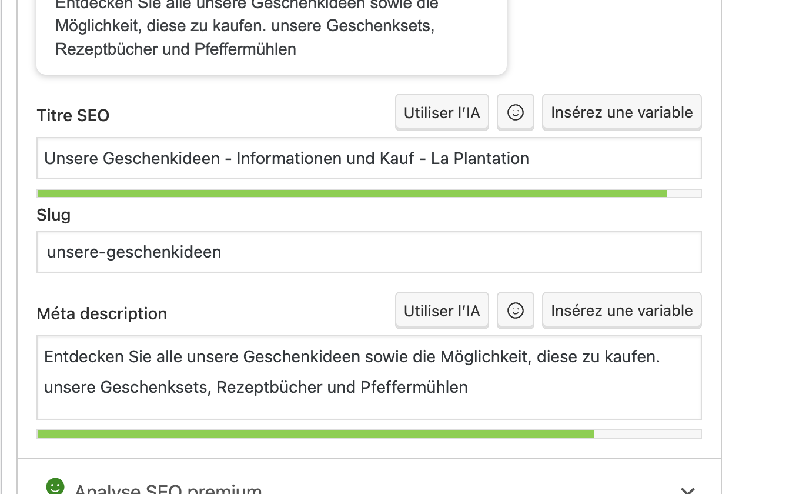Insert a variable into the Titre SEO
Screen dimensions: 796x494
click(621, 112)
